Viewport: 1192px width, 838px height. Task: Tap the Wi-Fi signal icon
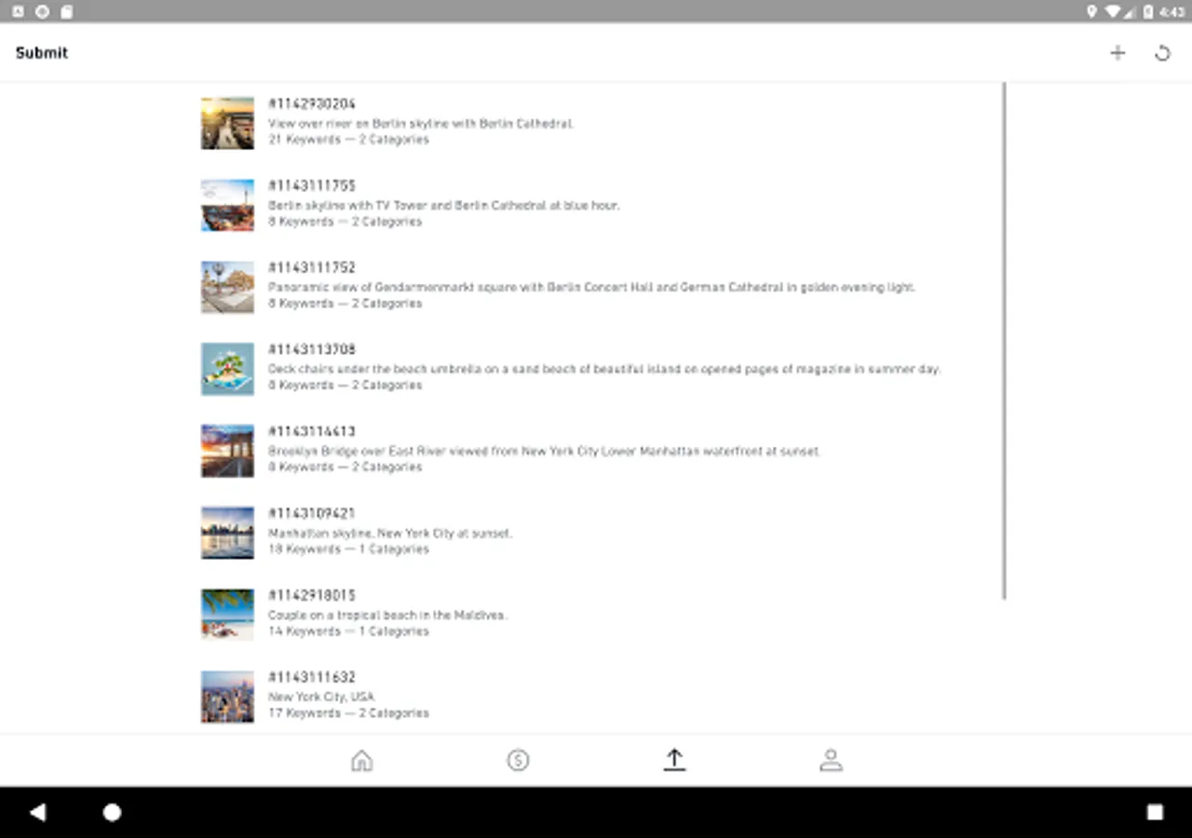tap(1112, 11)
